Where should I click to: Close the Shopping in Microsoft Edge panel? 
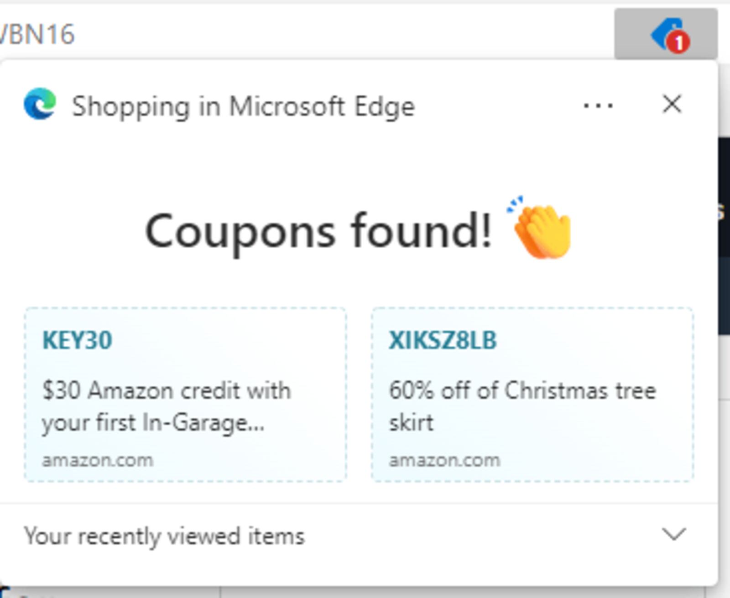point(672,104)
